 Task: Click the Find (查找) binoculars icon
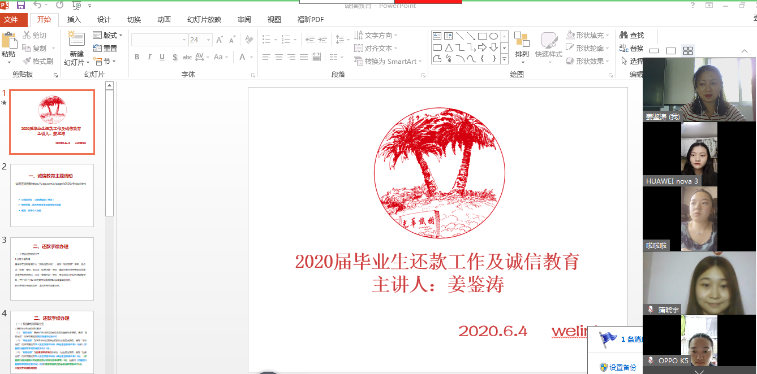pos(624,35)
